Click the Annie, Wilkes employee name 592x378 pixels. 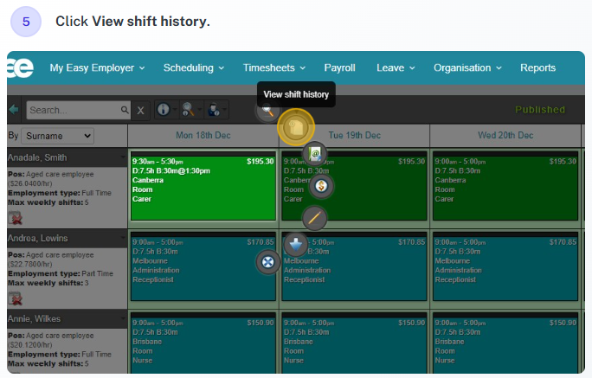(34, 319)
